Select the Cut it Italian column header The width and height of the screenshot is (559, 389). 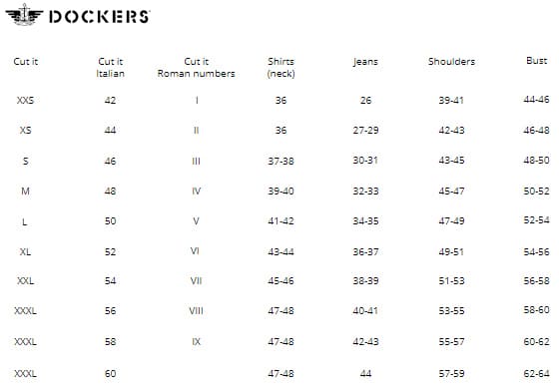110,68
